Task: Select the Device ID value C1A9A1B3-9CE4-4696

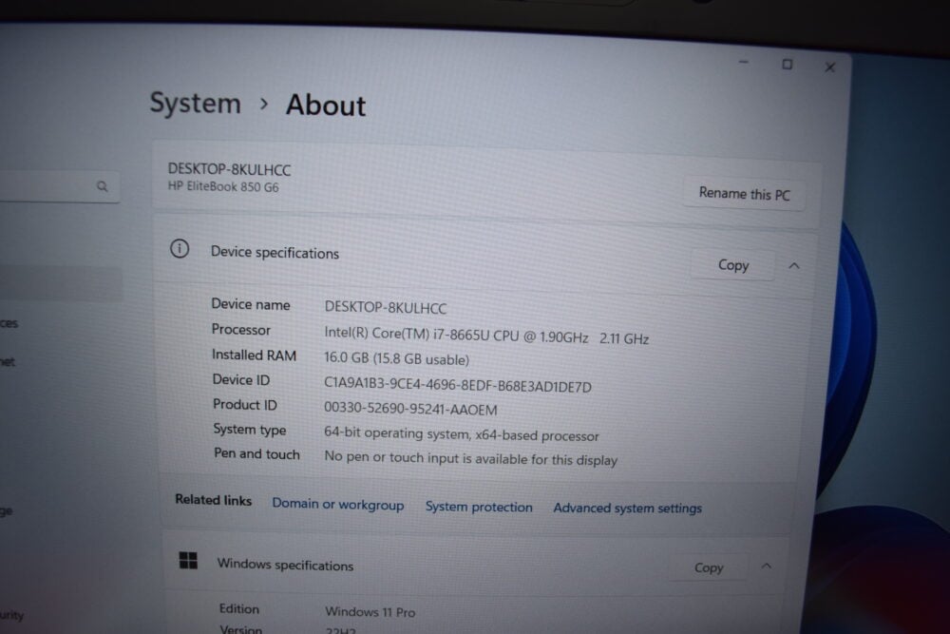Action: coord(458,384)
